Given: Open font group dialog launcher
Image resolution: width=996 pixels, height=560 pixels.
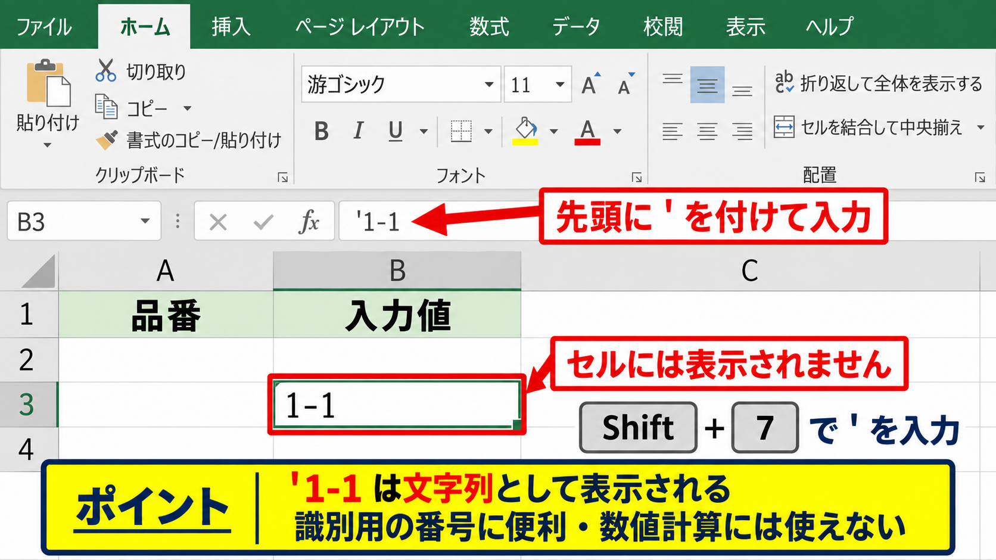Looking at the screenshot, I should click(637, 178).
